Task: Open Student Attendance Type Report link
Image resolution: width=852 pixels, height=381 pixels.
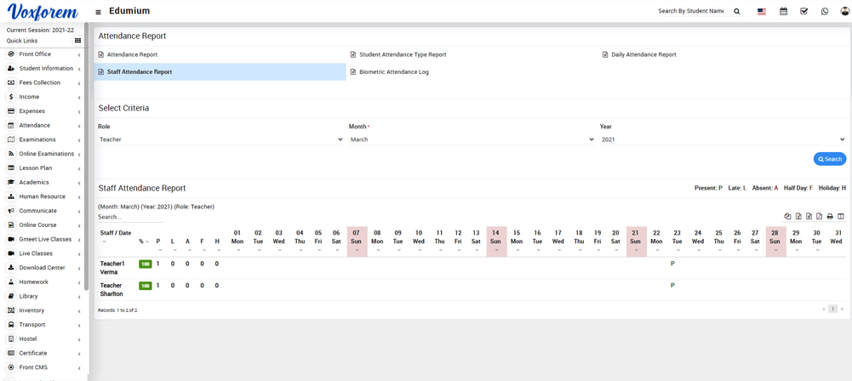Action: pos(402,54)
